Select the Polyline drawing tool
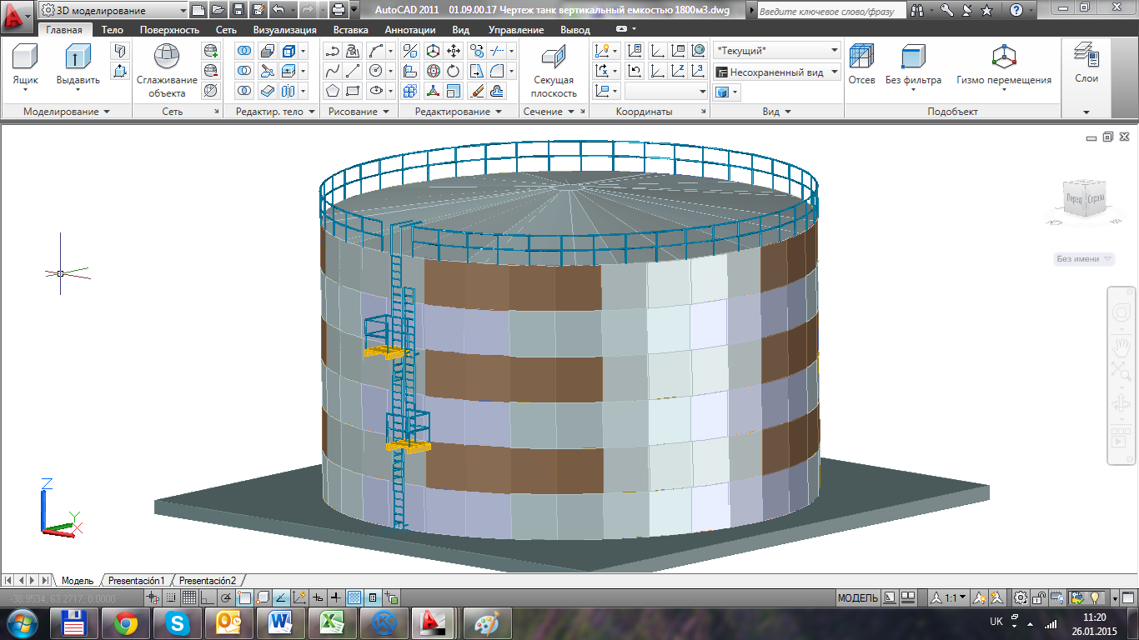Image resolution: width=1139 pixels, height=640 pixels. (332, 51)
